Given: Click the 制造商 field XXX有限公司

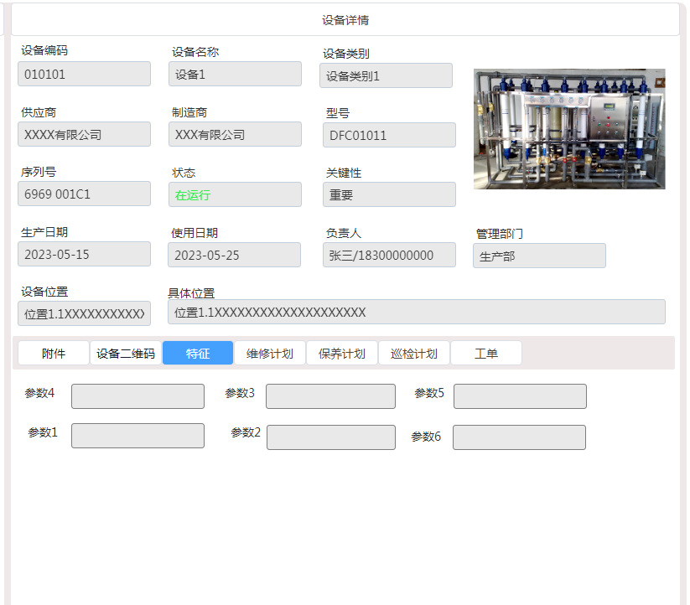Looking at the screenshot, I should tap(235, 134).
